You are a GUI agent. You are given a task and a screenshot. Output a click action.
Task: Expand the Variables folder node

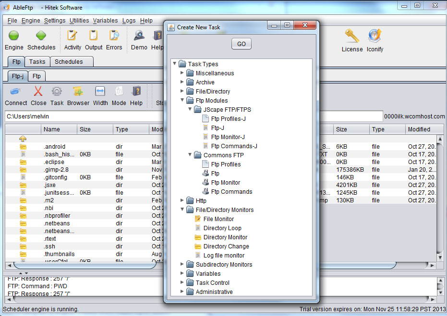(x=182, y=273)
